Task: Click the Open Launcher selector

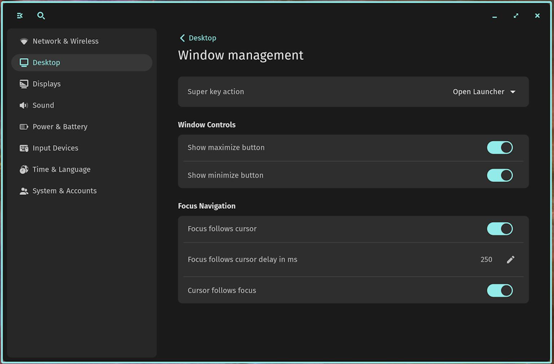Action: 479,92
